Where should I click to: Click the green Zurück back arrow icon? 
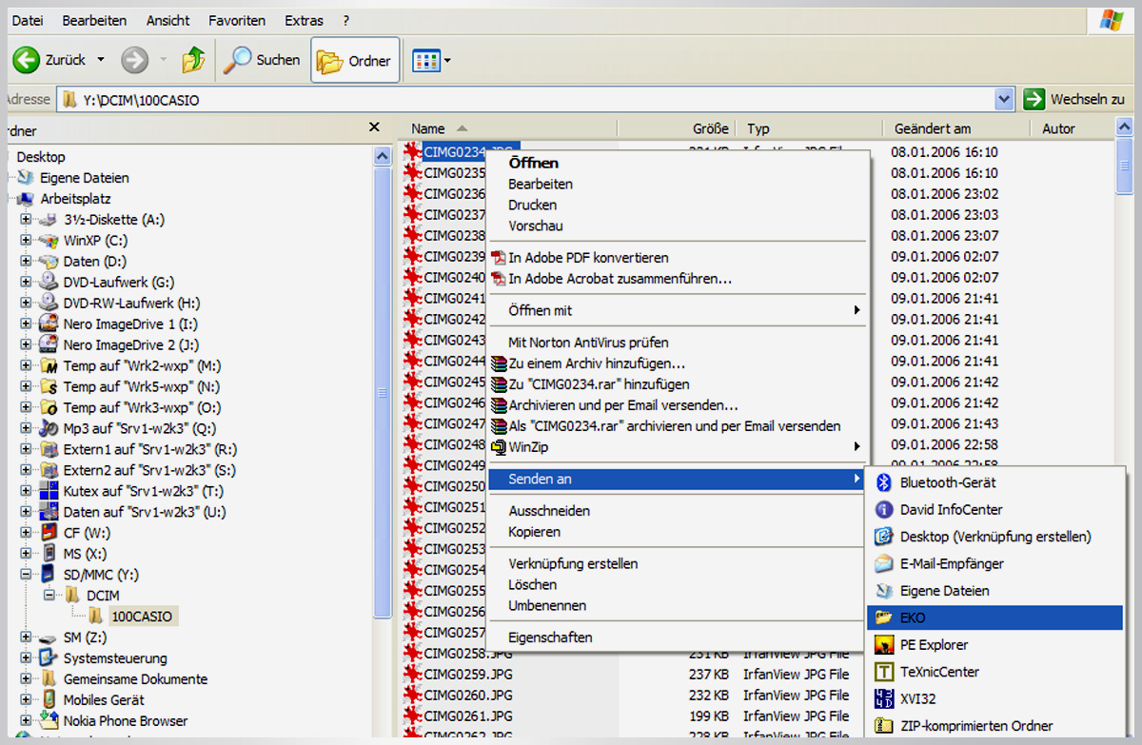tap(26, 60)
